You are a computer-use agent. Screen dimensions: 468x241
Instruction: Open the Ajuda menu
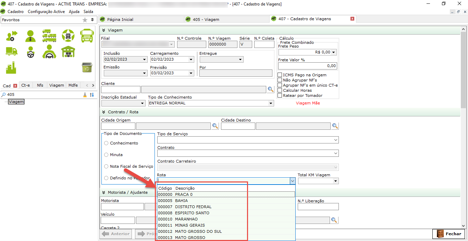pyautogui.click(x=74, y=12)
